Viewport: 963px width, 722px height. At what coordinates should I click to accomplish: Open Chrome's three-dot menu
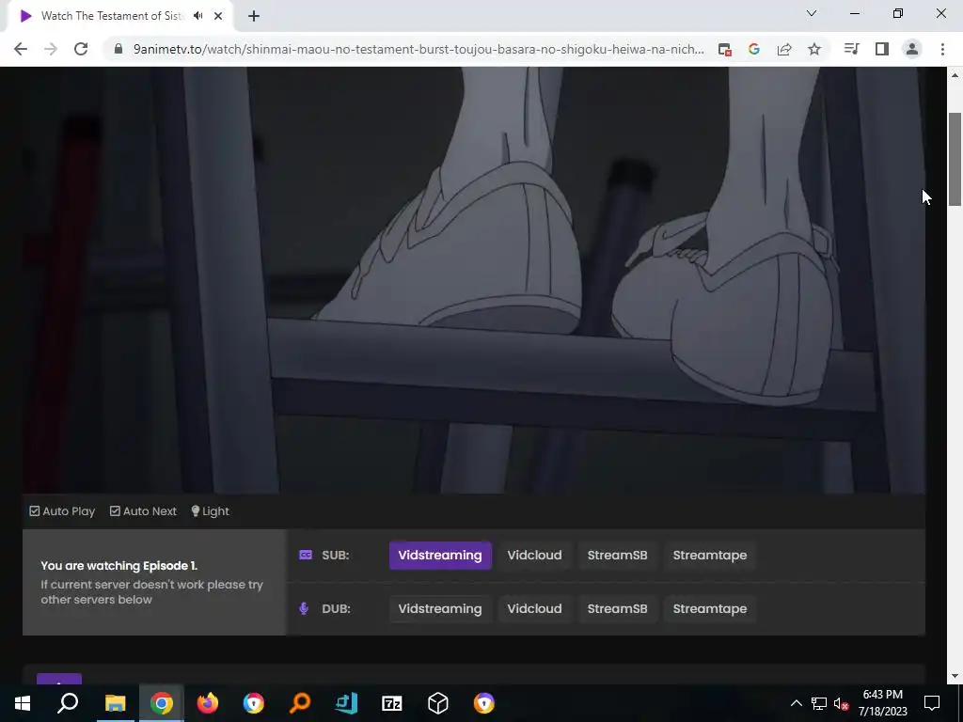[x=942, y=49]
